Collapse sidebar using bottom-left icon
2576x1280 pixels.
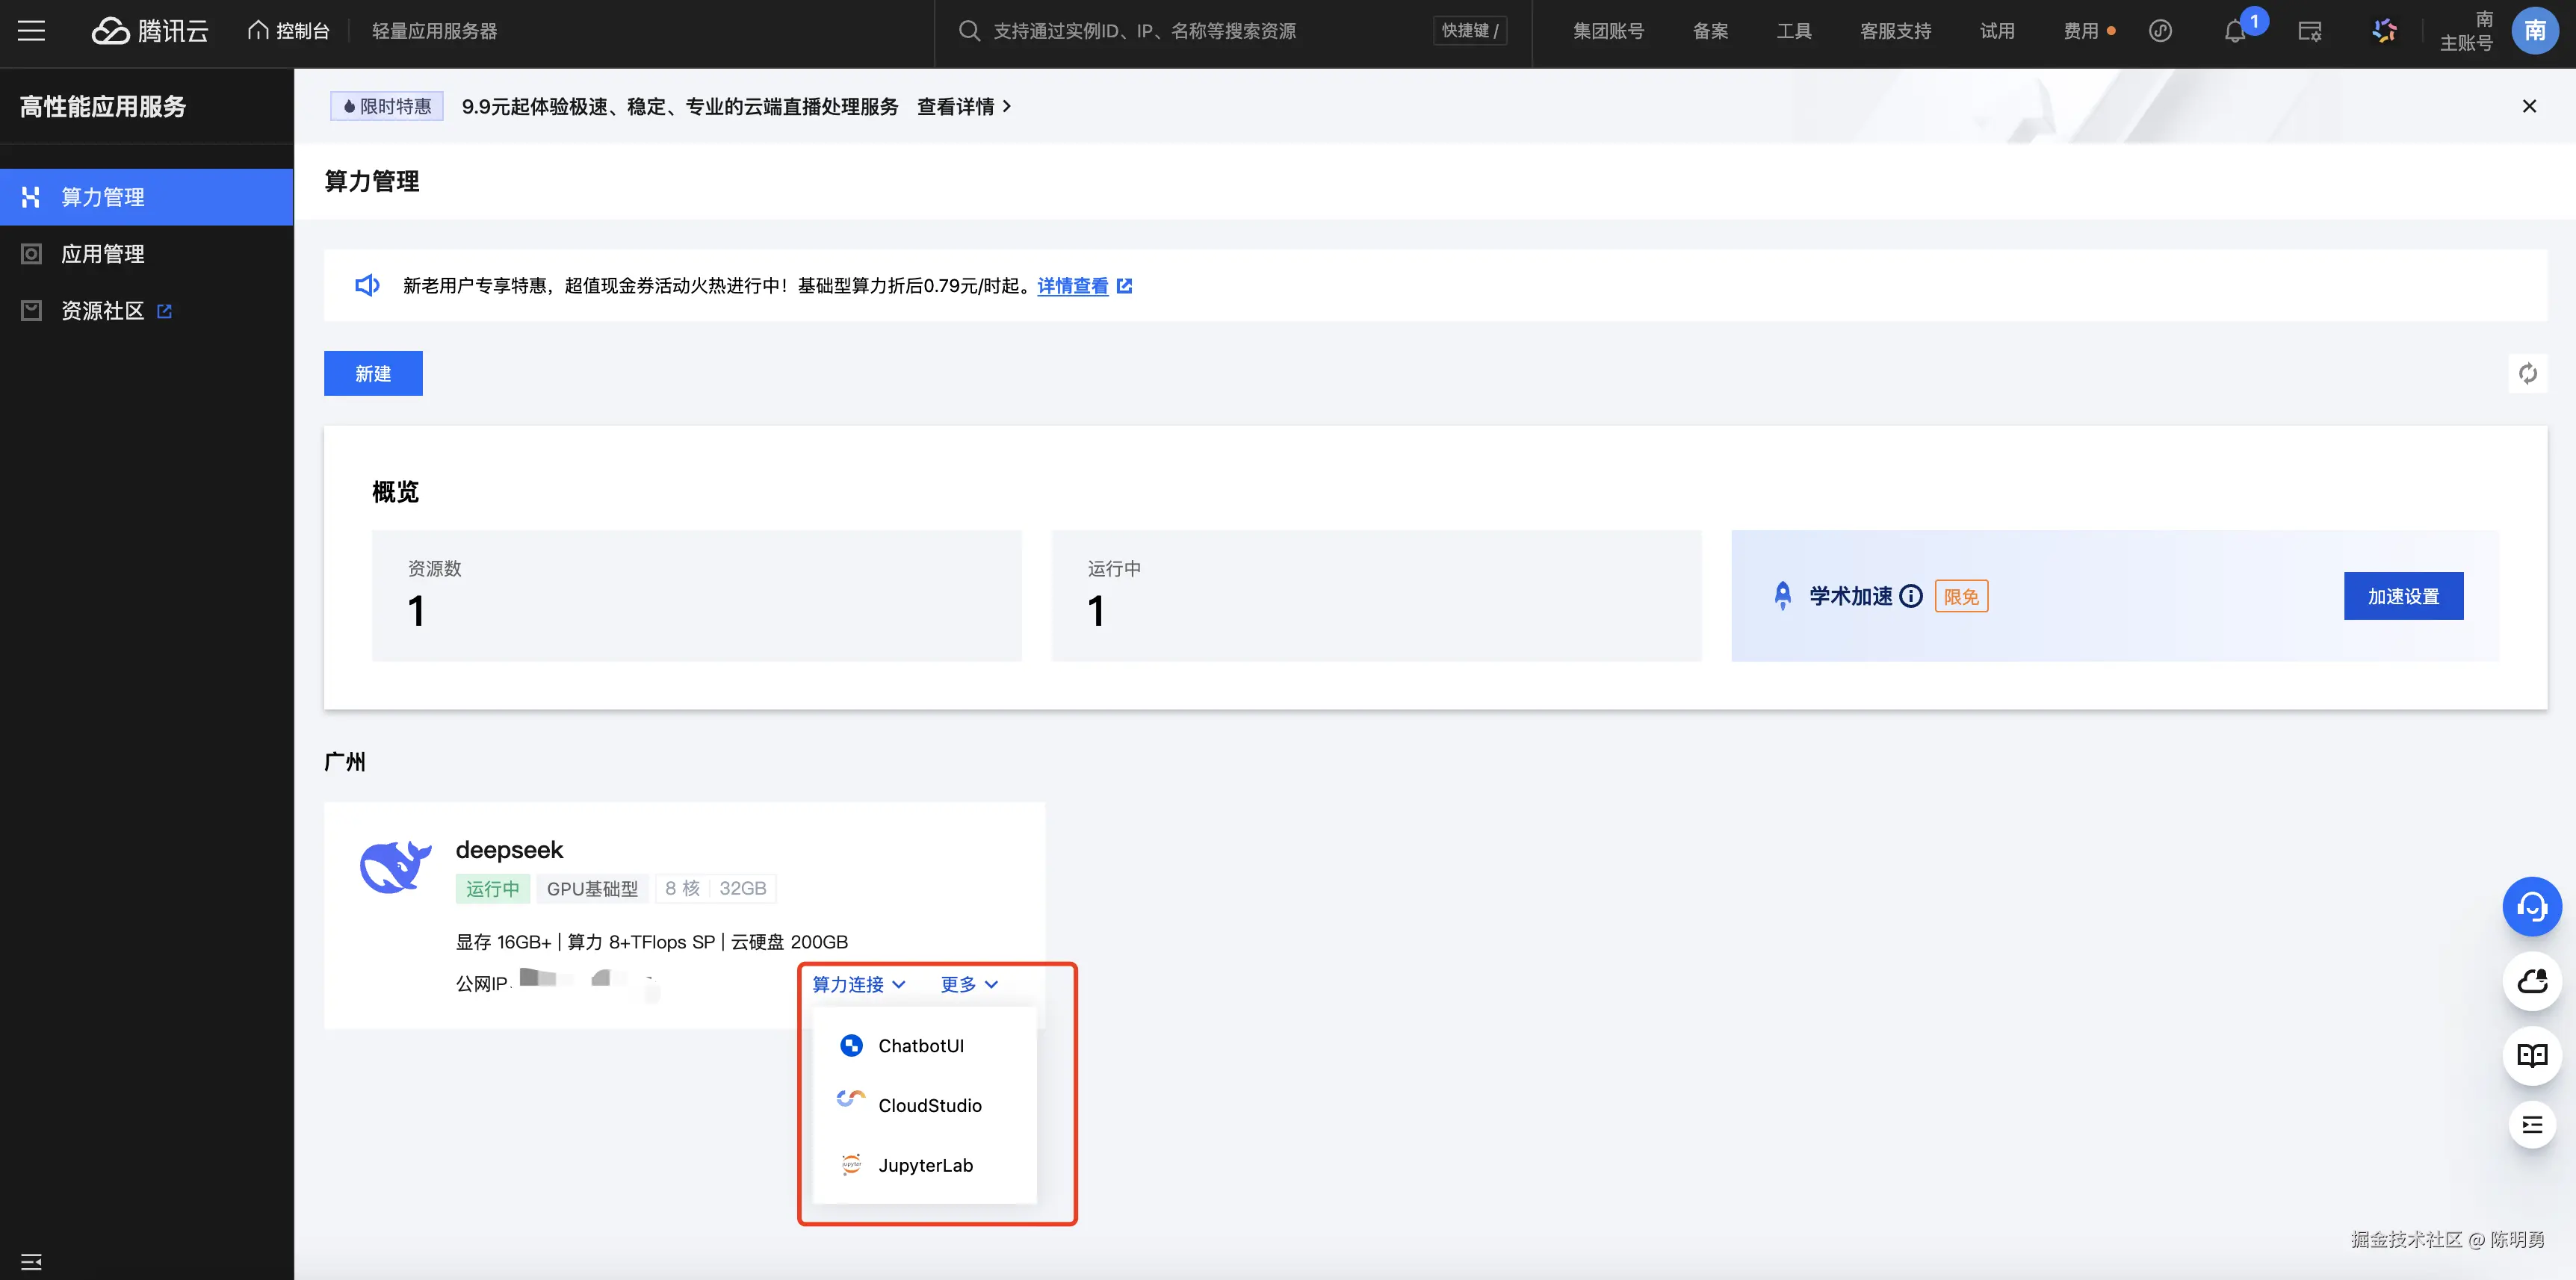(x=31, y=1261)
